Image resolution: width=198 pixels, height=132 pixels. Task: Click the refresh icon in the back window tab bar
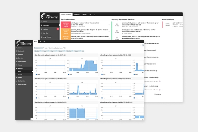(94, 14)
